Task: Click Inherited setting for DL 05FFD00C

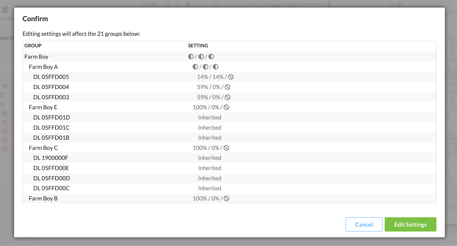Action: tap(210, 188)
